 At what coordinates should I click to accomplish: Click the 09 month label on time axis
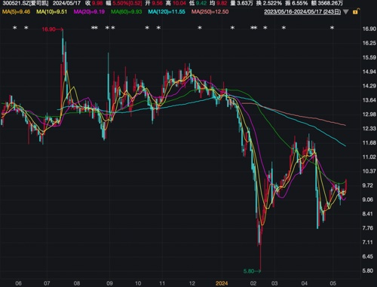click(x=109, y=283)
